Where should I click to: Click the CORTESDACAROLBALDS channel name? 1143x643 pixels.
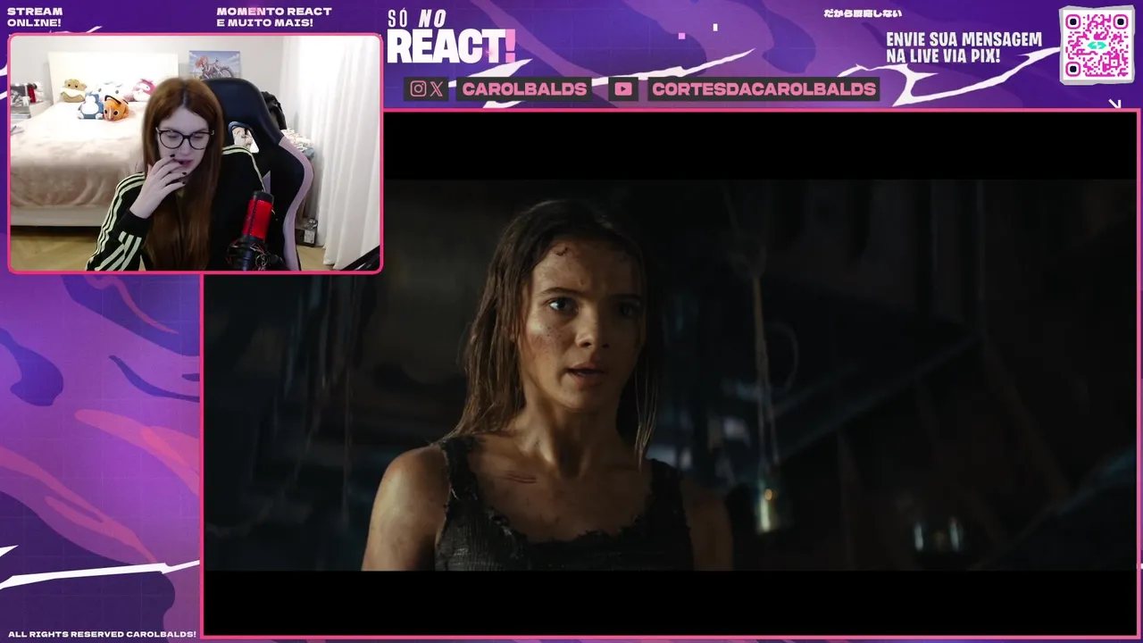(763, 88)
